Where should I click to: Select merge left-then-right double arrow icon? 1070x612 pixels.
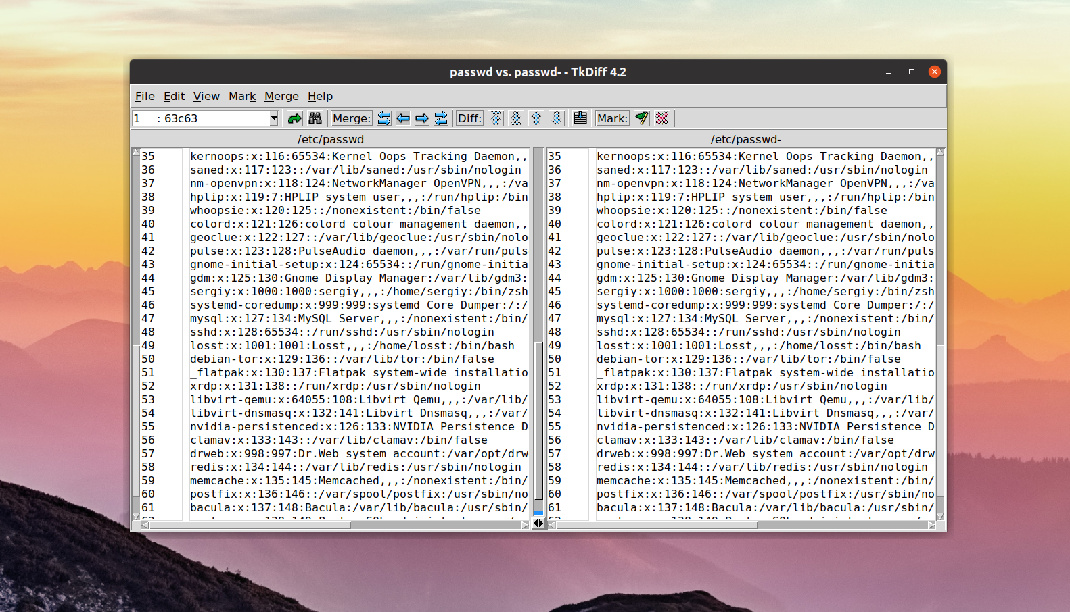click(x=384, y=118)
